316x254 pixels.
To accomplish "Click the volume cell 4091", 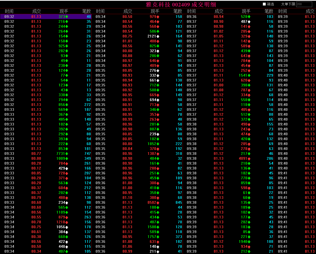I will (x=245, y=158).
